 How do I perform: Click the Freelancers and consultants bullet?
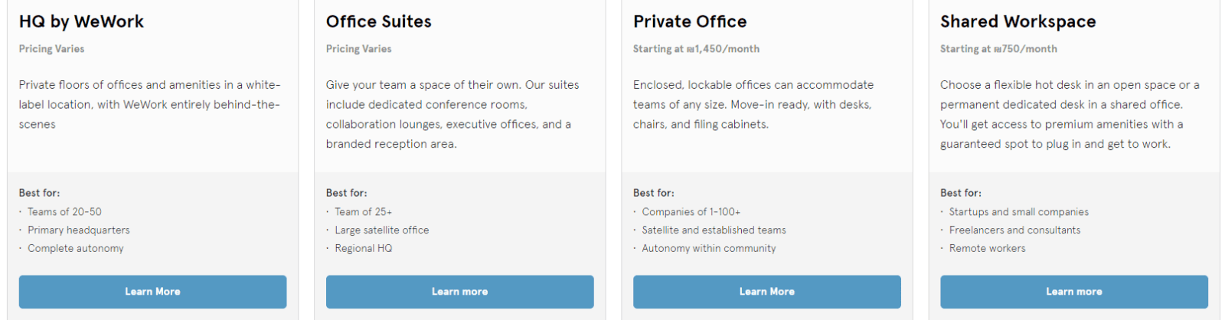click(1014, 230)
